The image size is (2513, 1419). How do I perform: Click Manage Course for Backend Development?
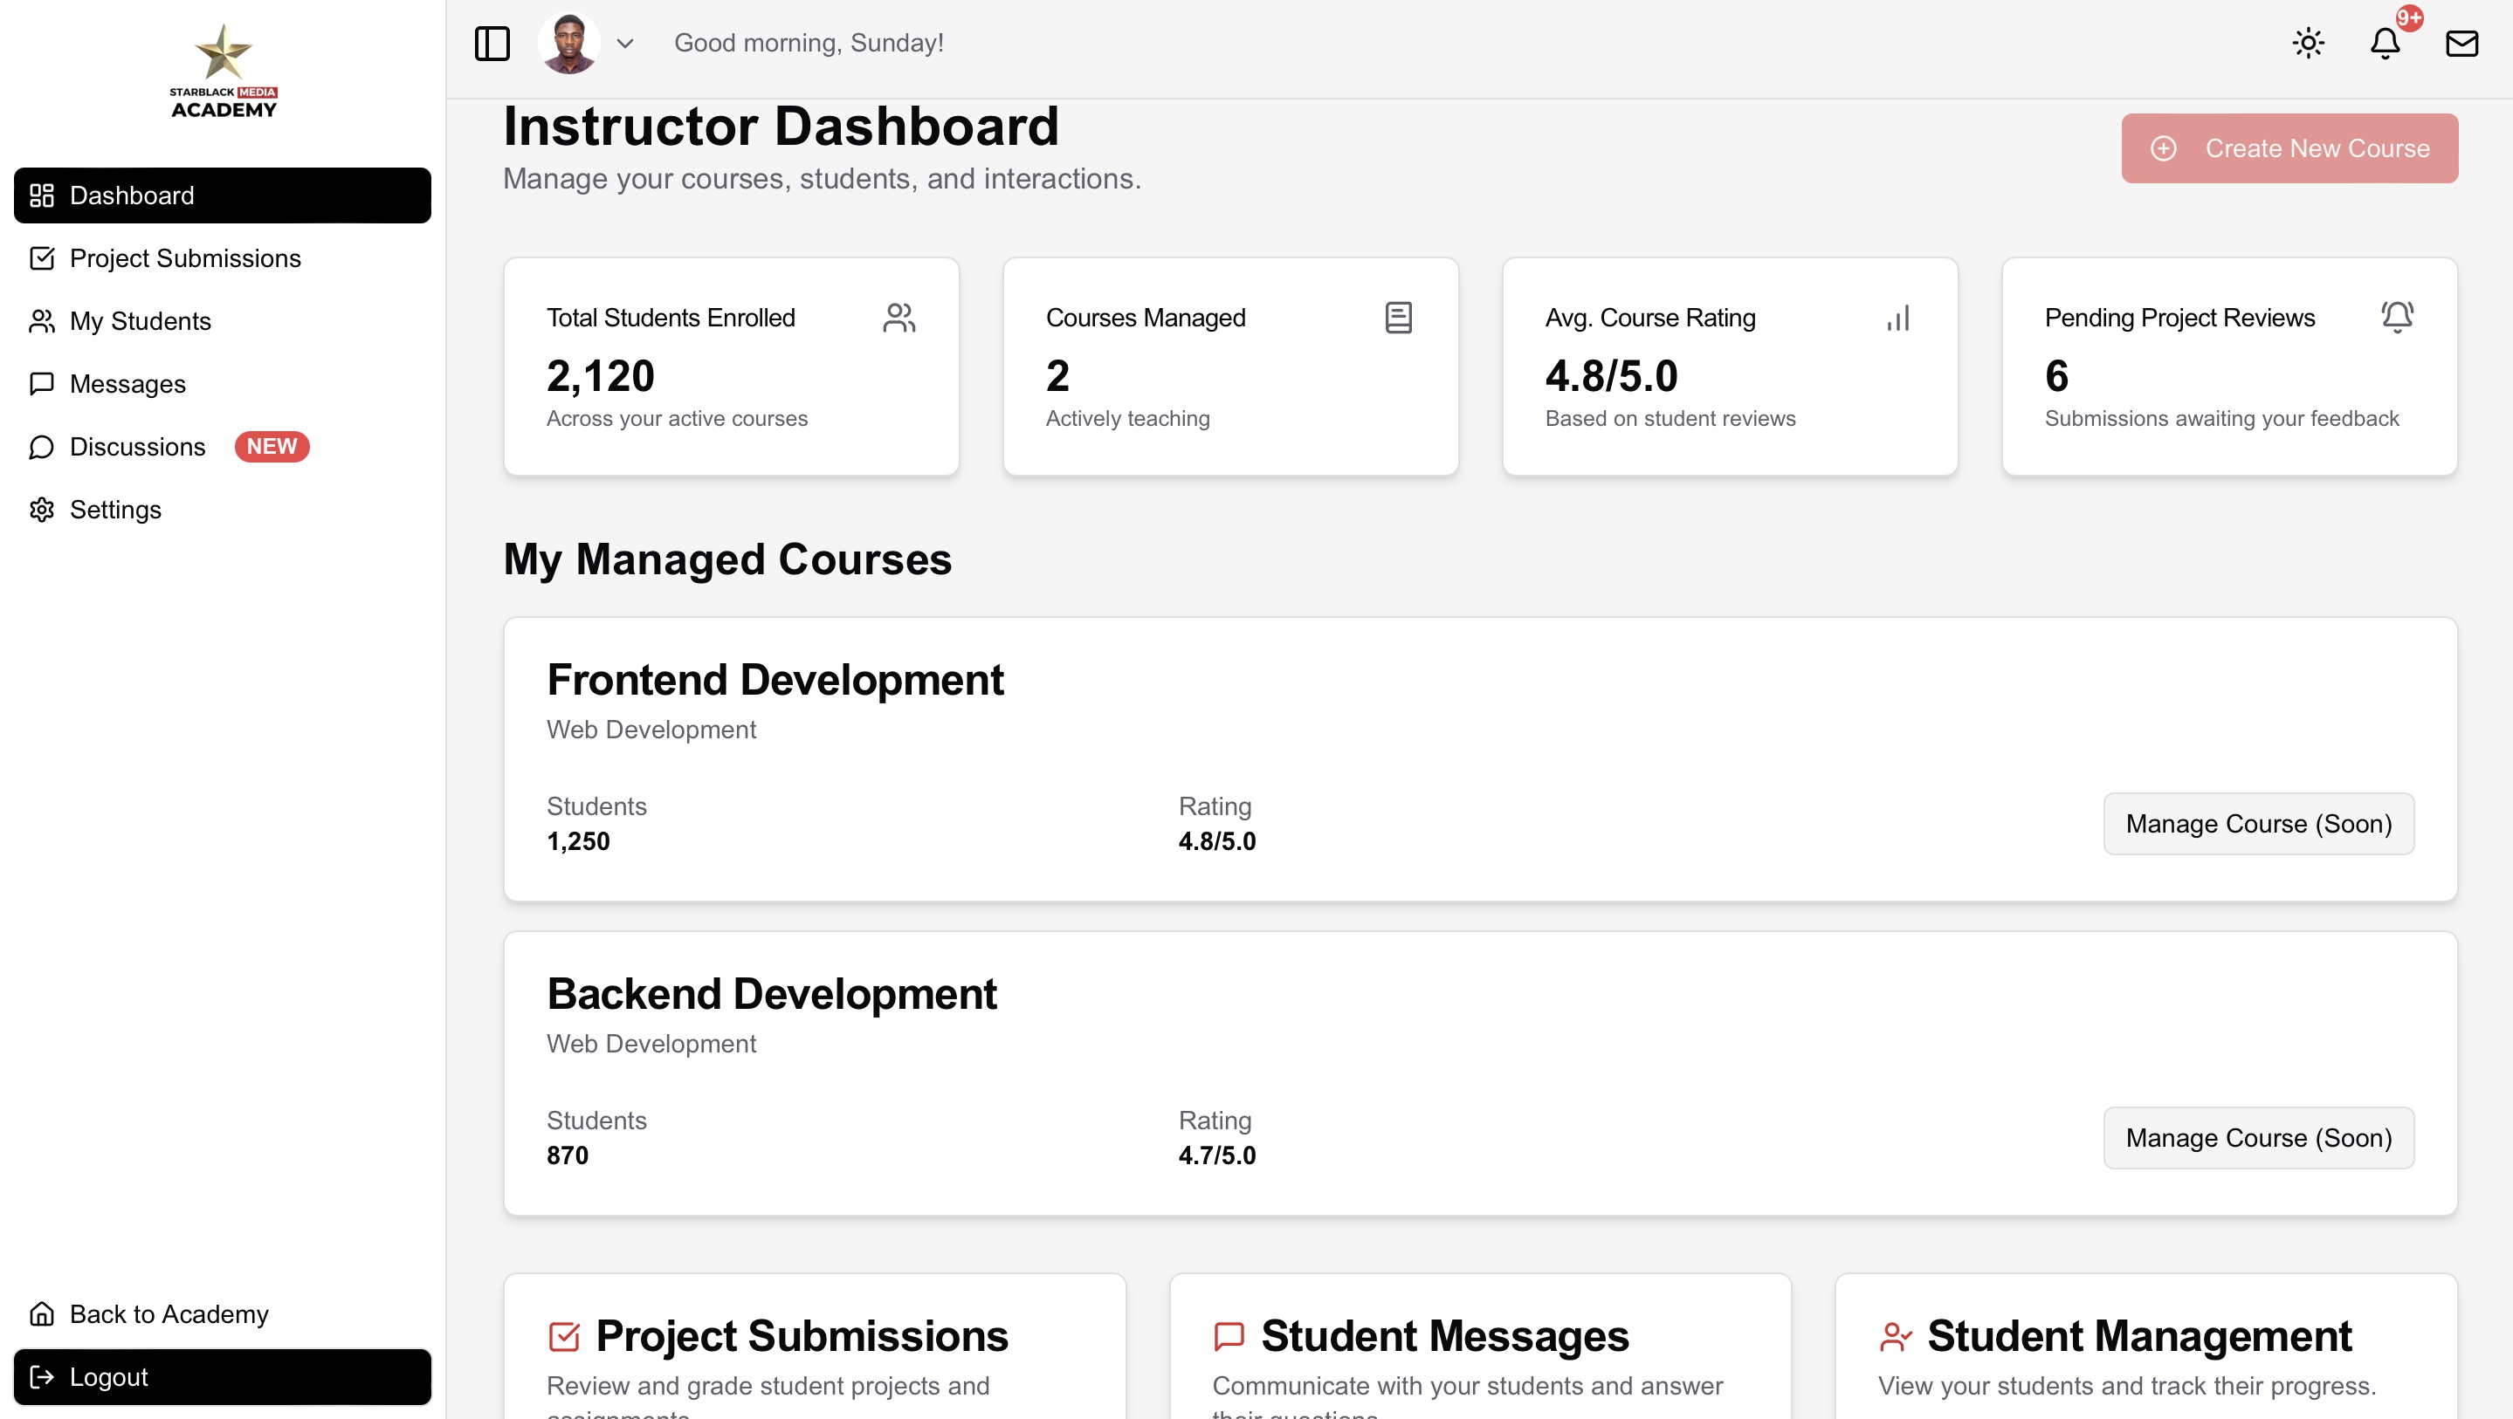pyautogui.click(x=2258, y=1137)
